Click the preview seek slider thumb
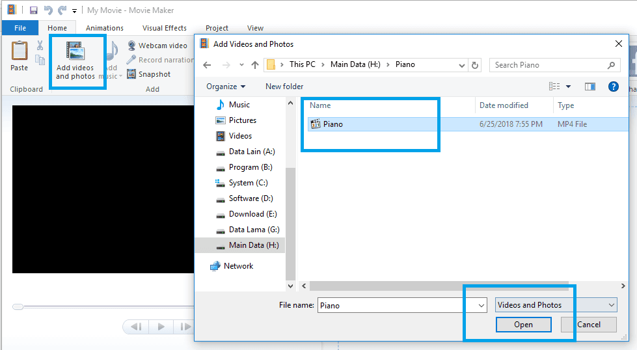Screen dimensions: 637x350 18,307
